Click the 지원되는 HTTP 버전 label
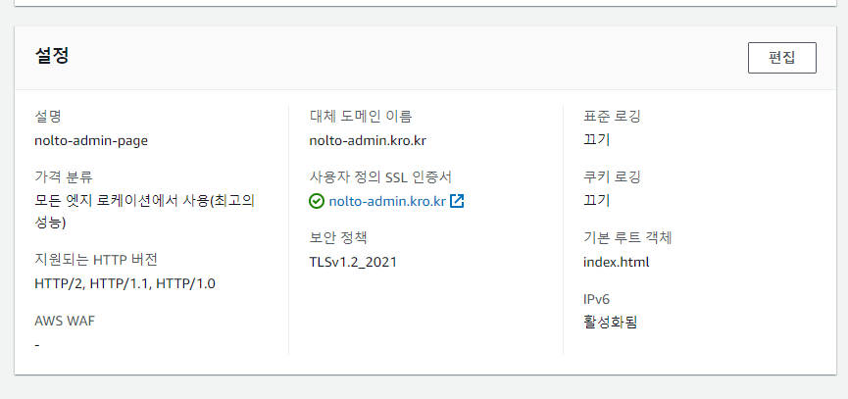 click(95, 260)
